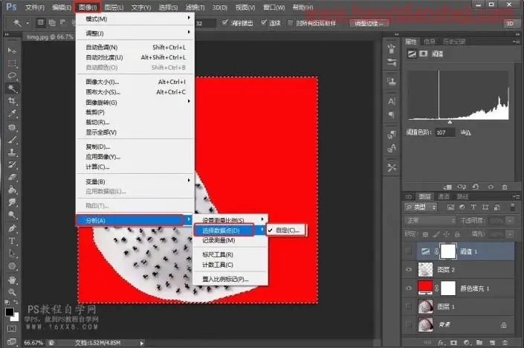Select the Crop tool

12,101
